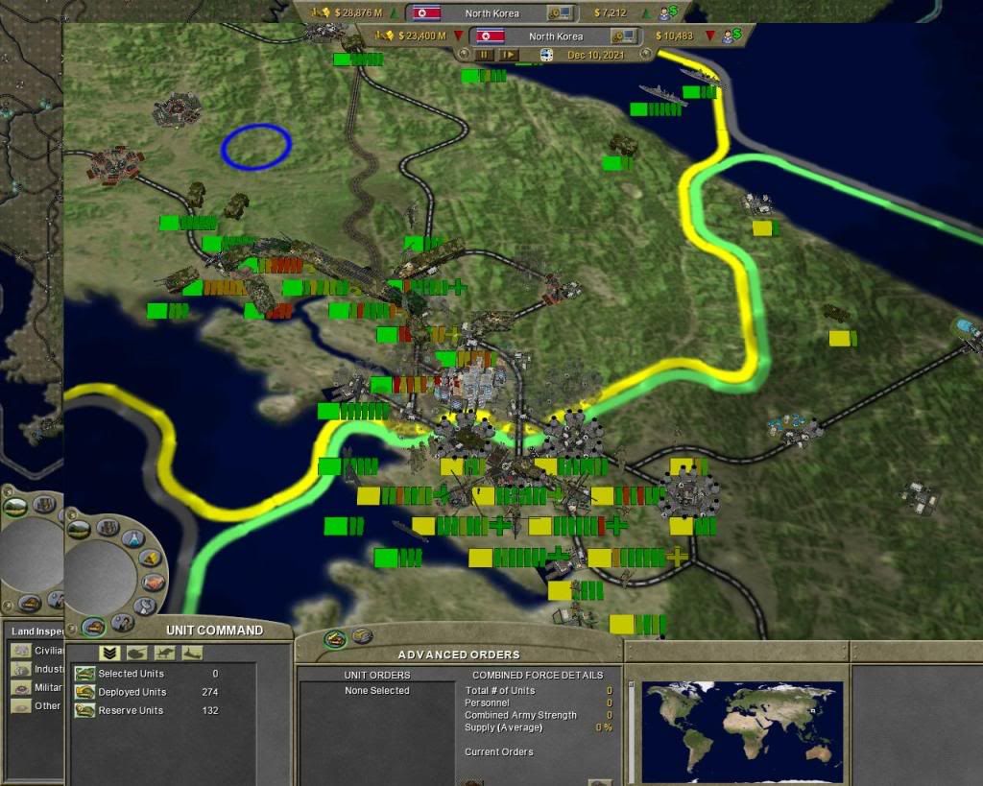Click the None Selected text under Unit Orders
The height and width of the screenshot is (786, 983).
(376, 690)
